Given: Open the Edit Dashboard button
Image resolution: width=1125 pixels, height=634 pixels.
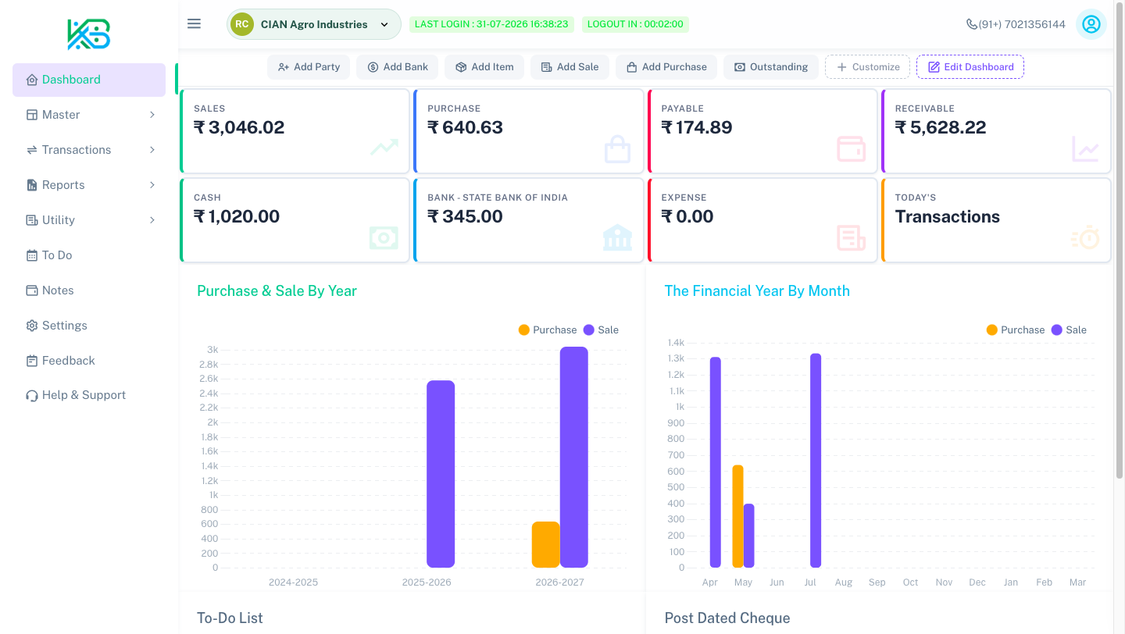Looking at the screenshot, I should pos(970,67).
